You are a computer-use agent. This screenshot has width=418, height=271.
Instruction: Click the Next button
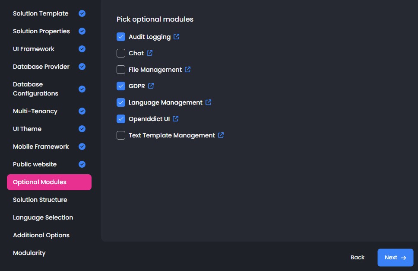395,258
